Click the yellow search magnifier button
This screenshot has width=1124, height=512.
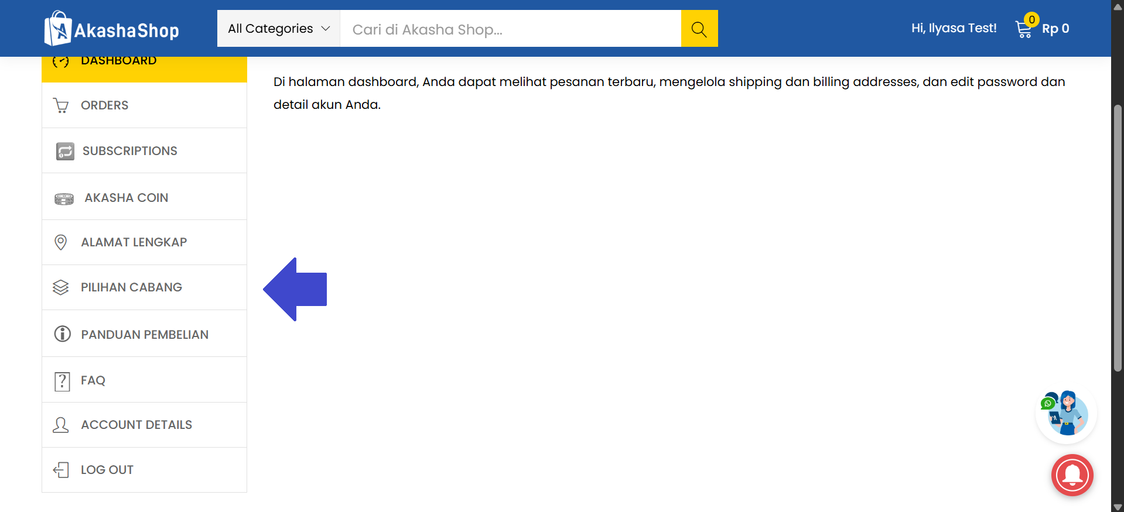(x=699, y=29)
